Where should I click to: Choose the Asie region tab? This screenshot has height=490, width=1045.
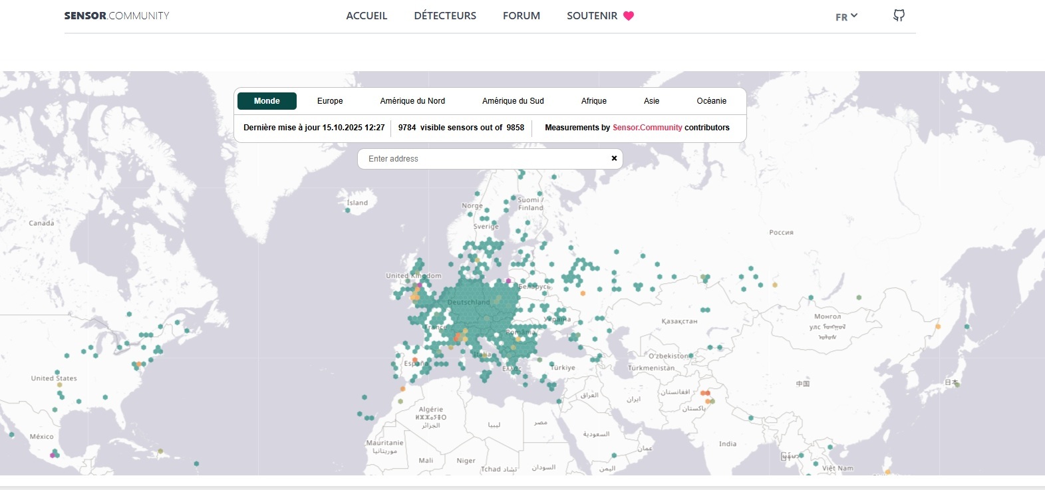click(651, 101)
